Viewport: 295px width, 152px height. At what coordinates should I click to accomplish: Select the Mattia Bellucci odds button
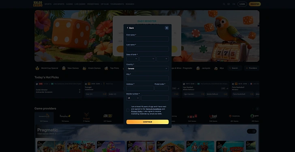(217, 94)
